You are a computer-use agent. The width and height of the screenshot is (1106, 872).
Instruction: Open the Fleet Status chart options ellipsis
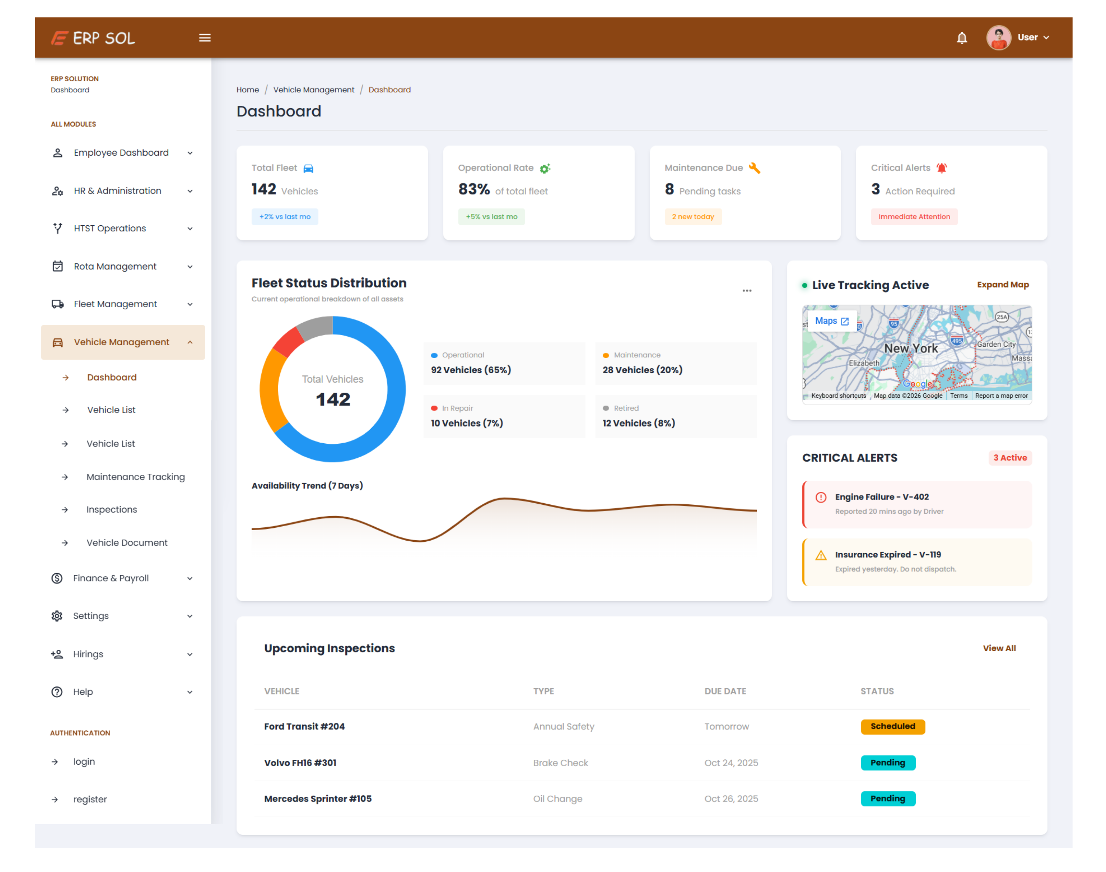pos(746,291)
